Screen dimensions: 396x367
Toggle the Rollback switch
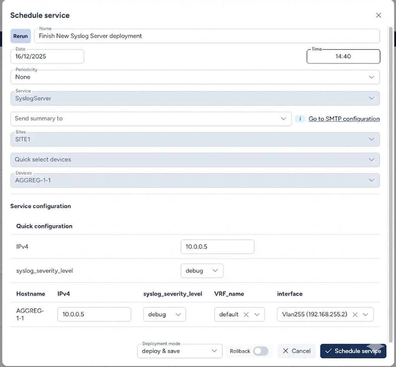(261, 351)
